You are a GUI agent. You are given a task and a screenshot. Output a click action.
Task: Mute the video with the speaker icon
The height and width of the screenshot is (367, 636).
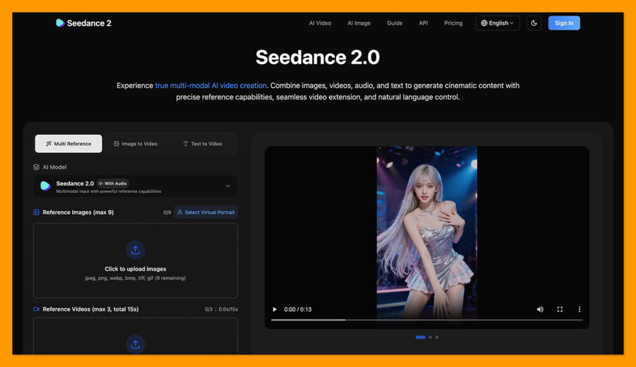(x=540, y=309)
